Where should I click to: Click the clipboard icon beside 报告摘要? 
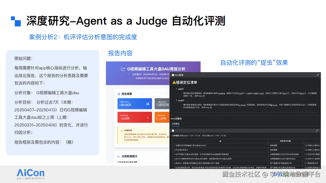click(119, 94)
